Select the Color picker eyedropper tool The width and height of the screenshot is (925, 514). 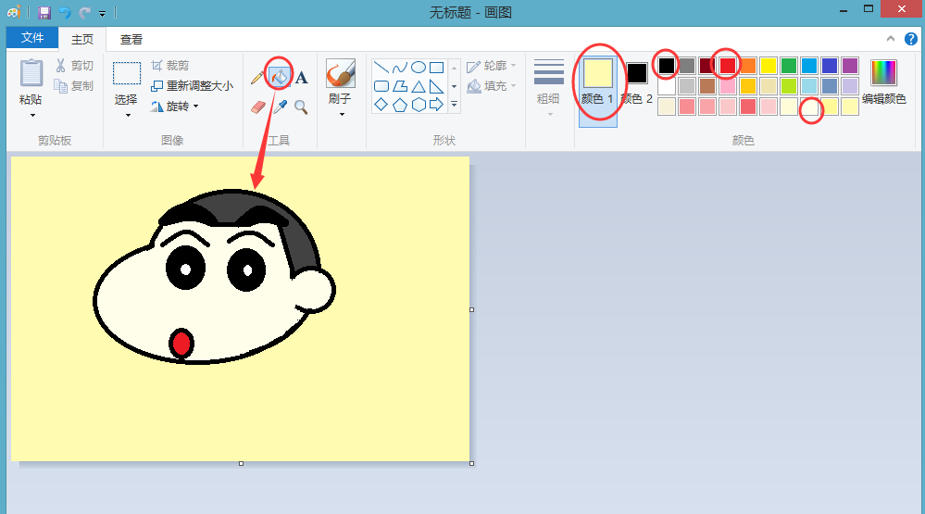coord(280,107)
